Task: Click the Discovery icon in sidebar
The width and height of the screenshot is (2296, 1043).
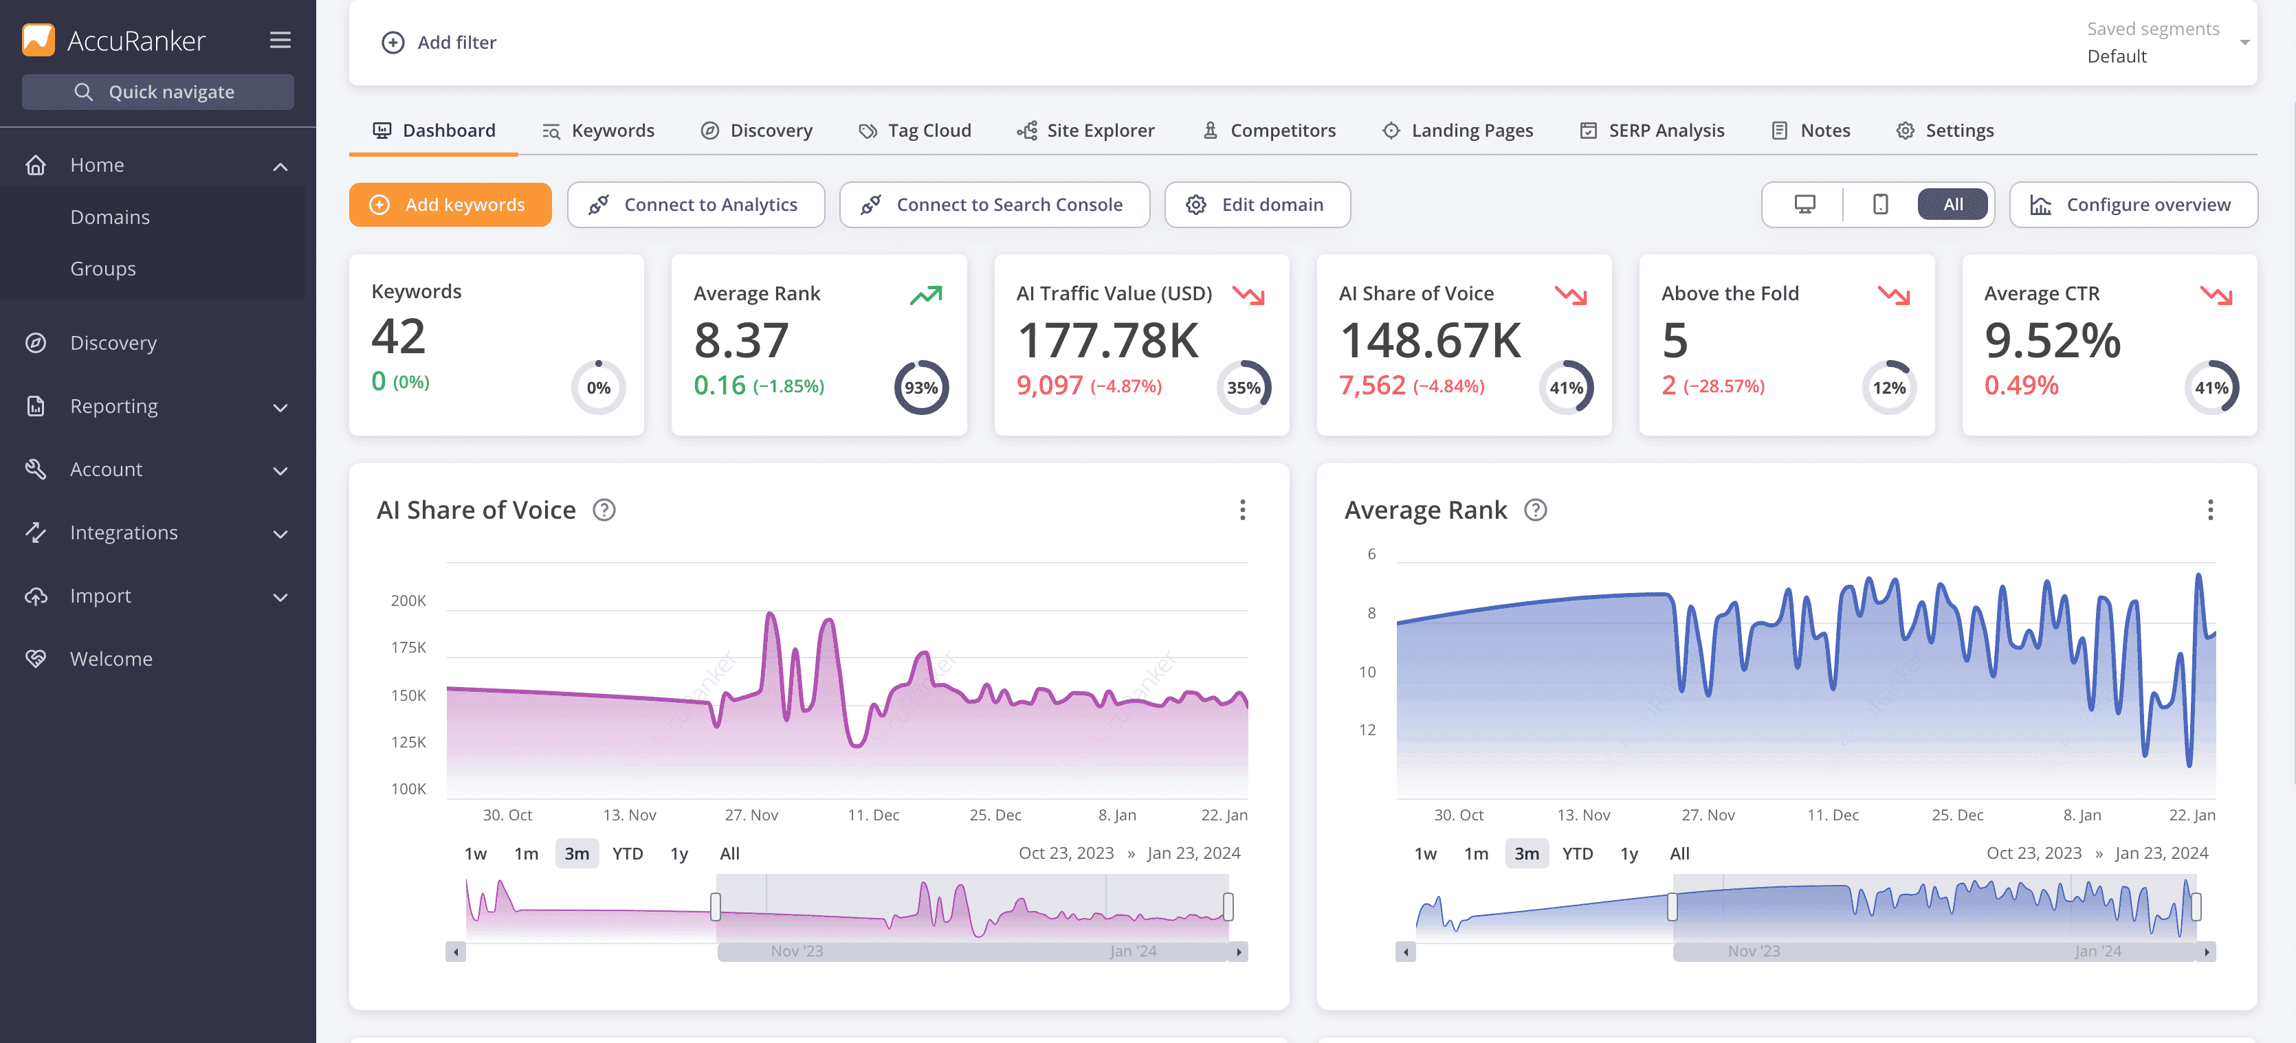Action: pyautogui.click(x=36, y=342)
